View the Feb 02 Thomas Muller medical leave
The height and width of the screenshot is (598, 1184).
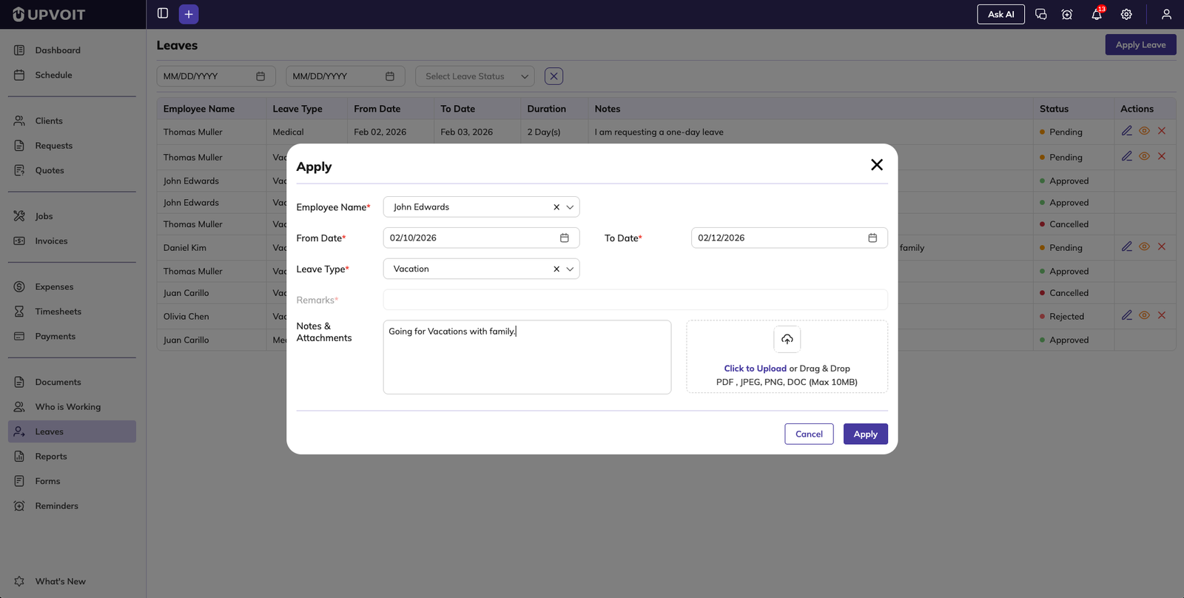point(1144,131)
